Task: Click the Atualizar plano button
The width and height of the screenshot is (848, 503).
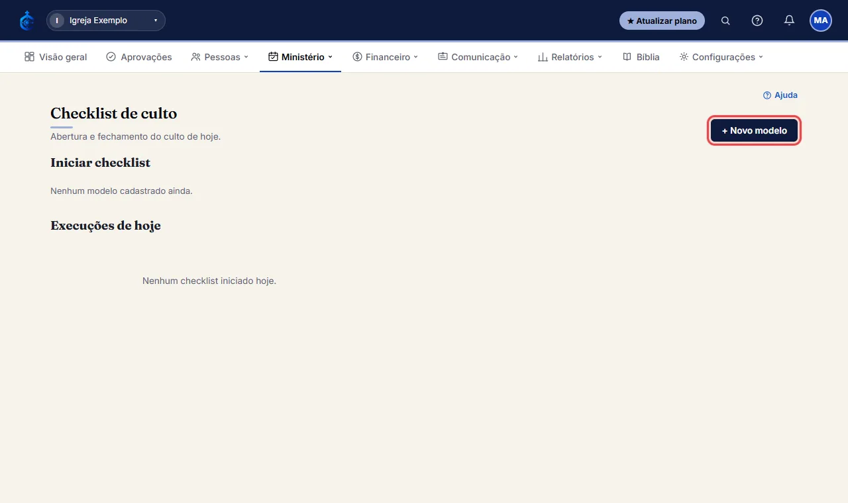Action: (x=662, y=21)
